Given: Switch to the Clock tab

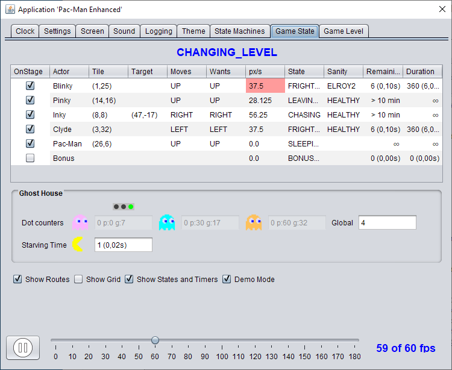Looking at the screenshot, I should tap(25, 31).
